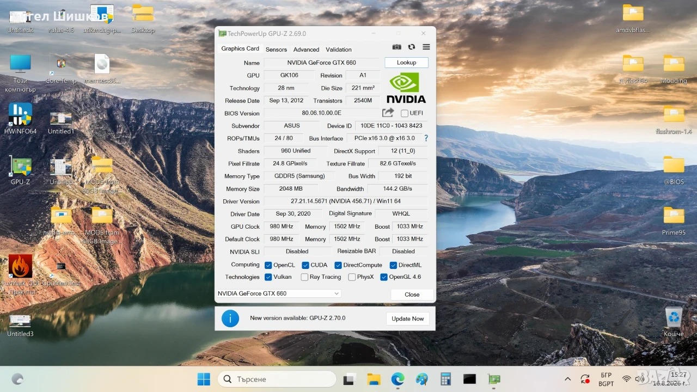Switch to GPU-Z taskbar icon
The height and width of the screenshot is (392, 697).
click(x=493, y=379)
